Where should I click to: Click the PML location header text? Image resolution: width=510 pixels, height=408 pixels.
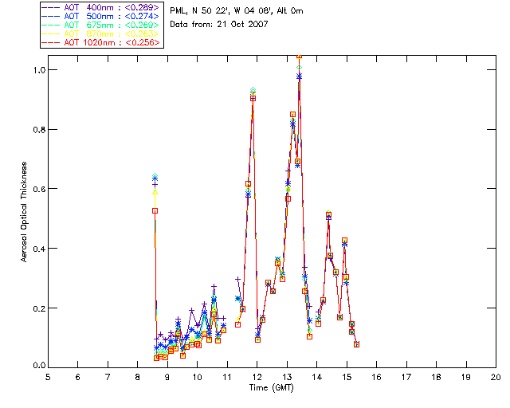click(237, 11)
